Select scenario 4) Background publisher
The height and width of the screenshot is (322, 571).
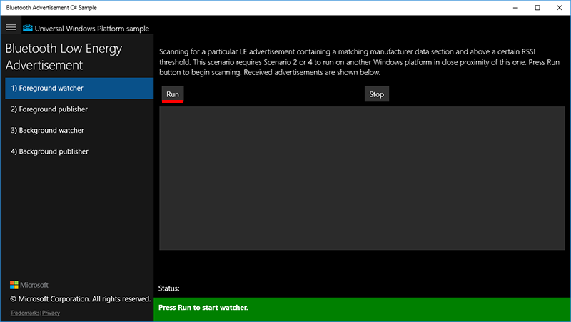[x=79, y=151]
